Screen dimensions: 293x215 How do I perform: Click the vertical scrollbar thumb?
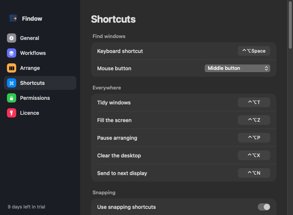(290, 25)
